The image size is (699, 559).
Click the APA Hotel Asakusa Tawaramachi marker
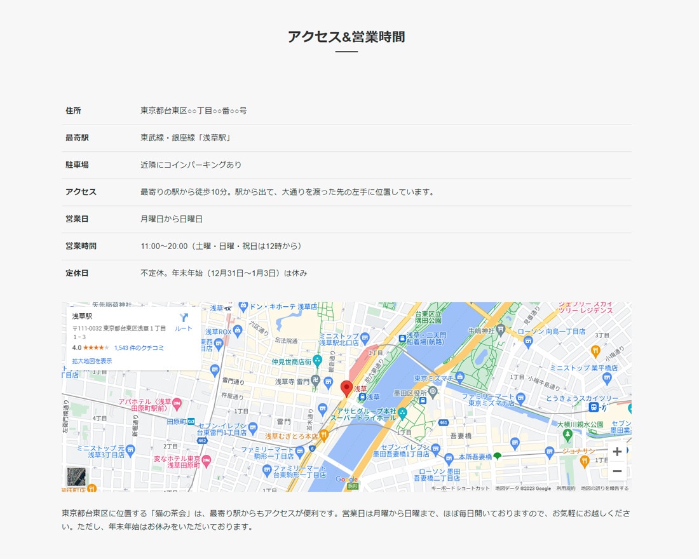pyautogui.click(x=177, y=404)
